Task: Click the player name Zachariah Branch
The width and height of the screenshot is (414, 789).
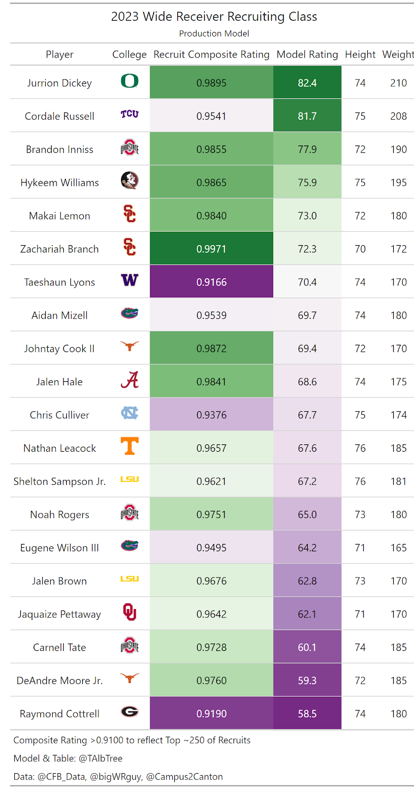Action: (60, 249)
